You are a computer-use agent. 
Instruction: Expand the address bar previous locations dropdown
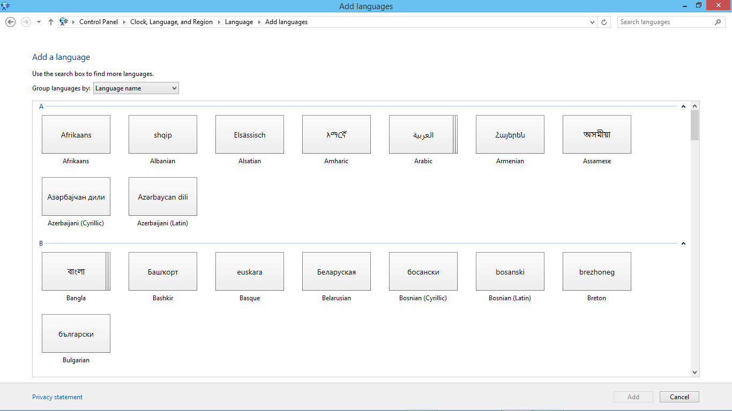592,22
